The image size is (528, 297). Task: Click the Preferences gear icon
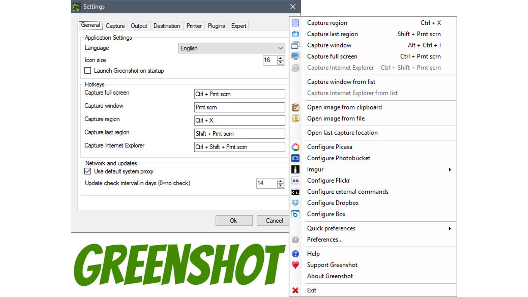click(x=295, y=240)
